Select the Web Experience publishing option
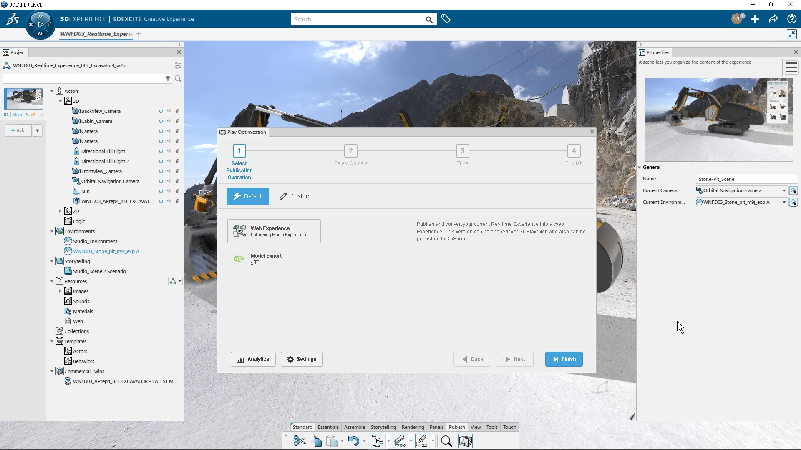This screenshot has width=801, height=450. click(274, 231)
